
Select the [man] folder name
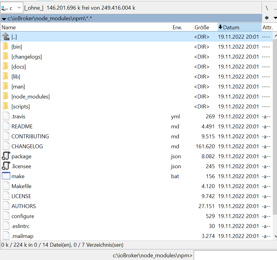pos(18,87)
